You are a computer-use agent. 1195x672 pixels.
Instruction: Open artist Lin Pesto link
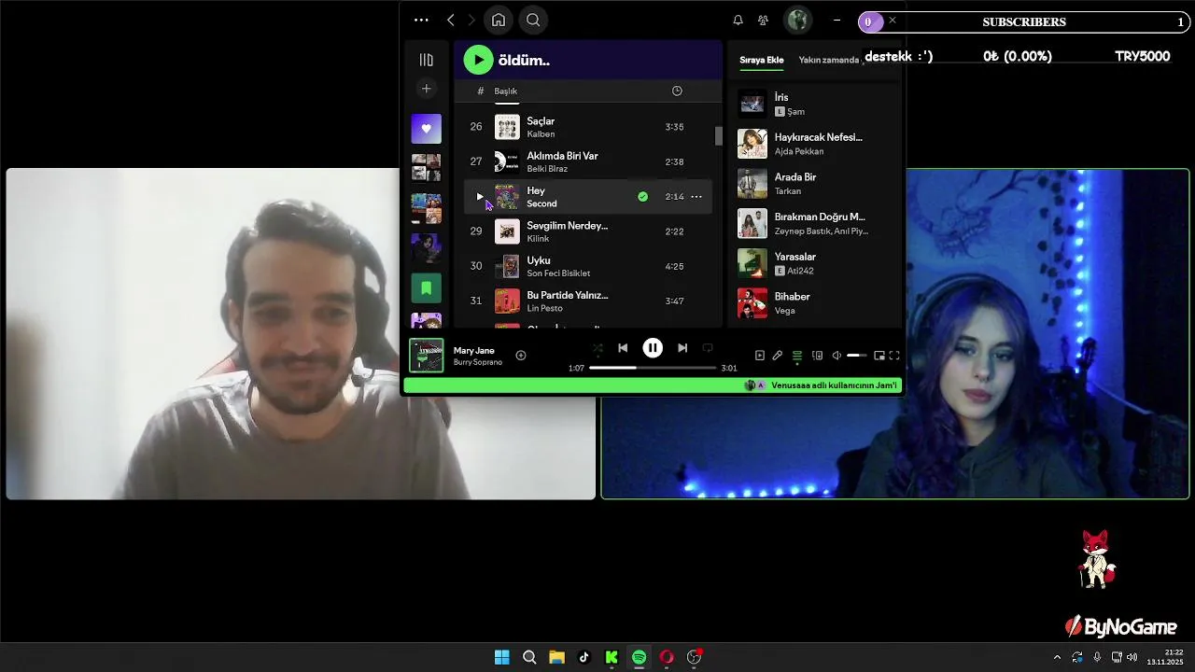[x=545, y=308]
